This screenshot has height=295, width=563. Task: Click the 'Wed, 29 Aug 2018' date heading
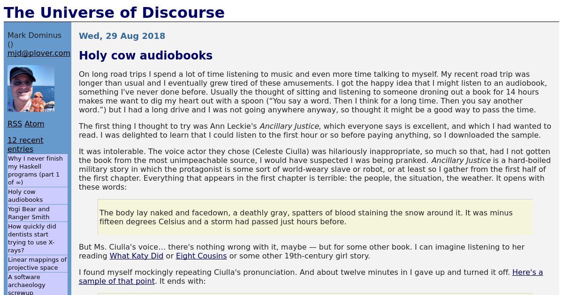pos(122,36)
